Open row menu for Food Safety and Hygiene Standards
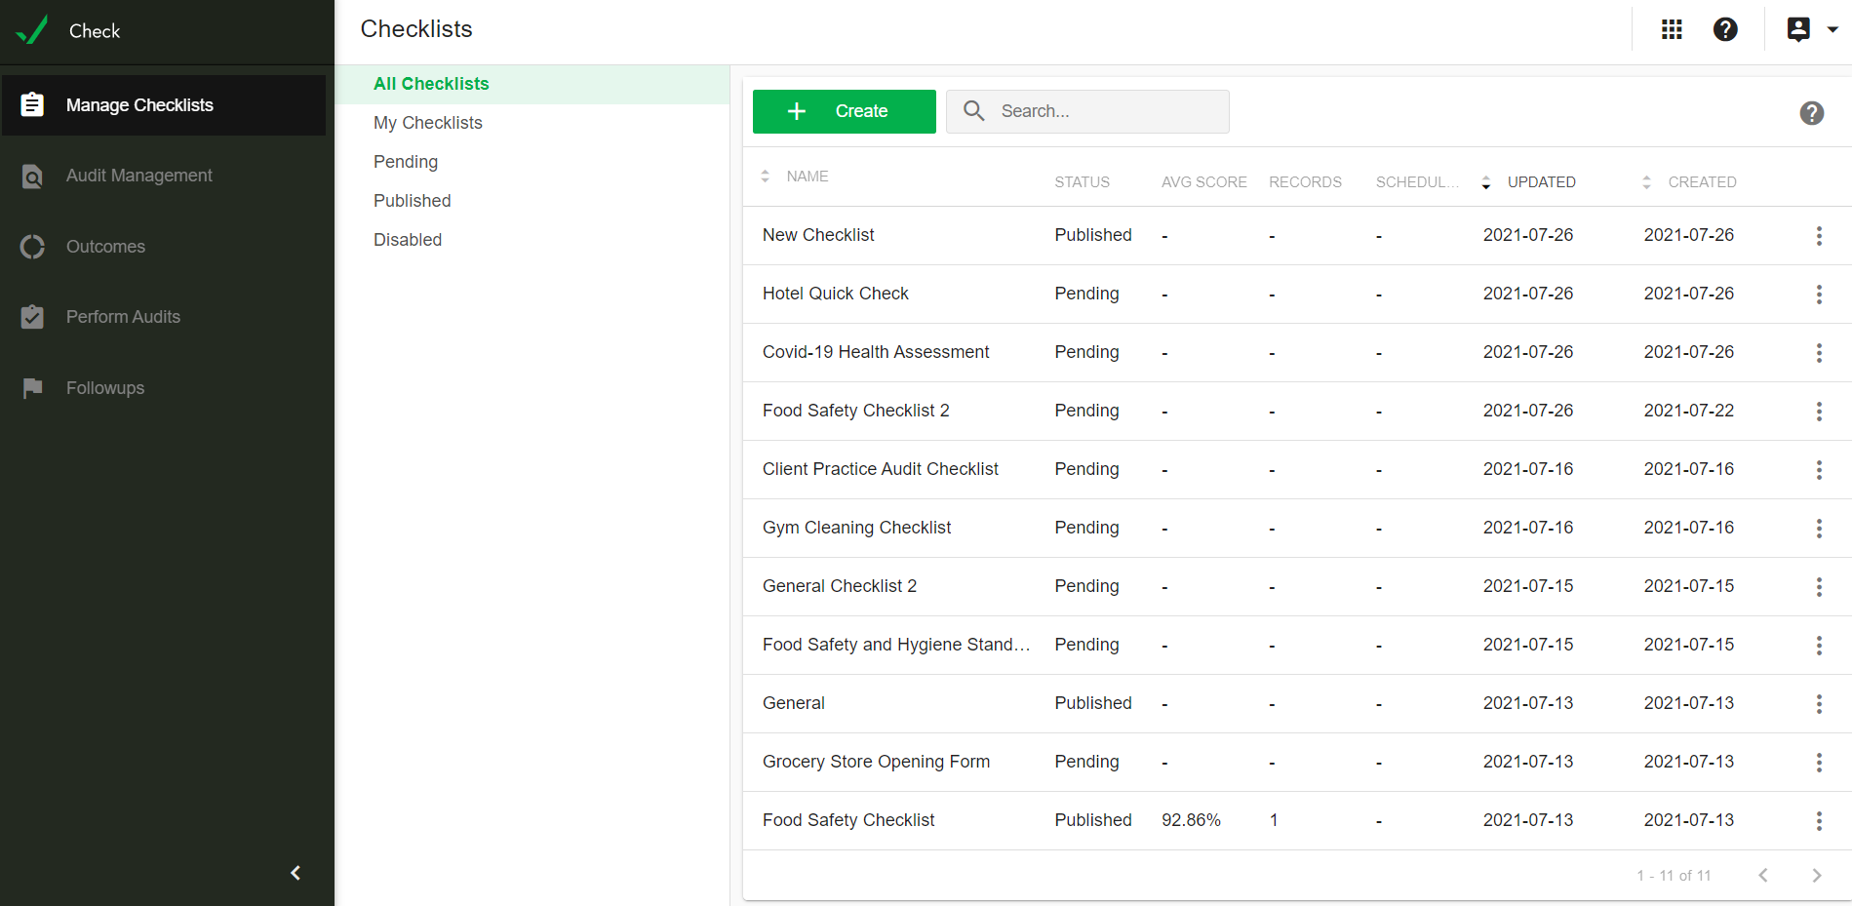 point(1819,646)
